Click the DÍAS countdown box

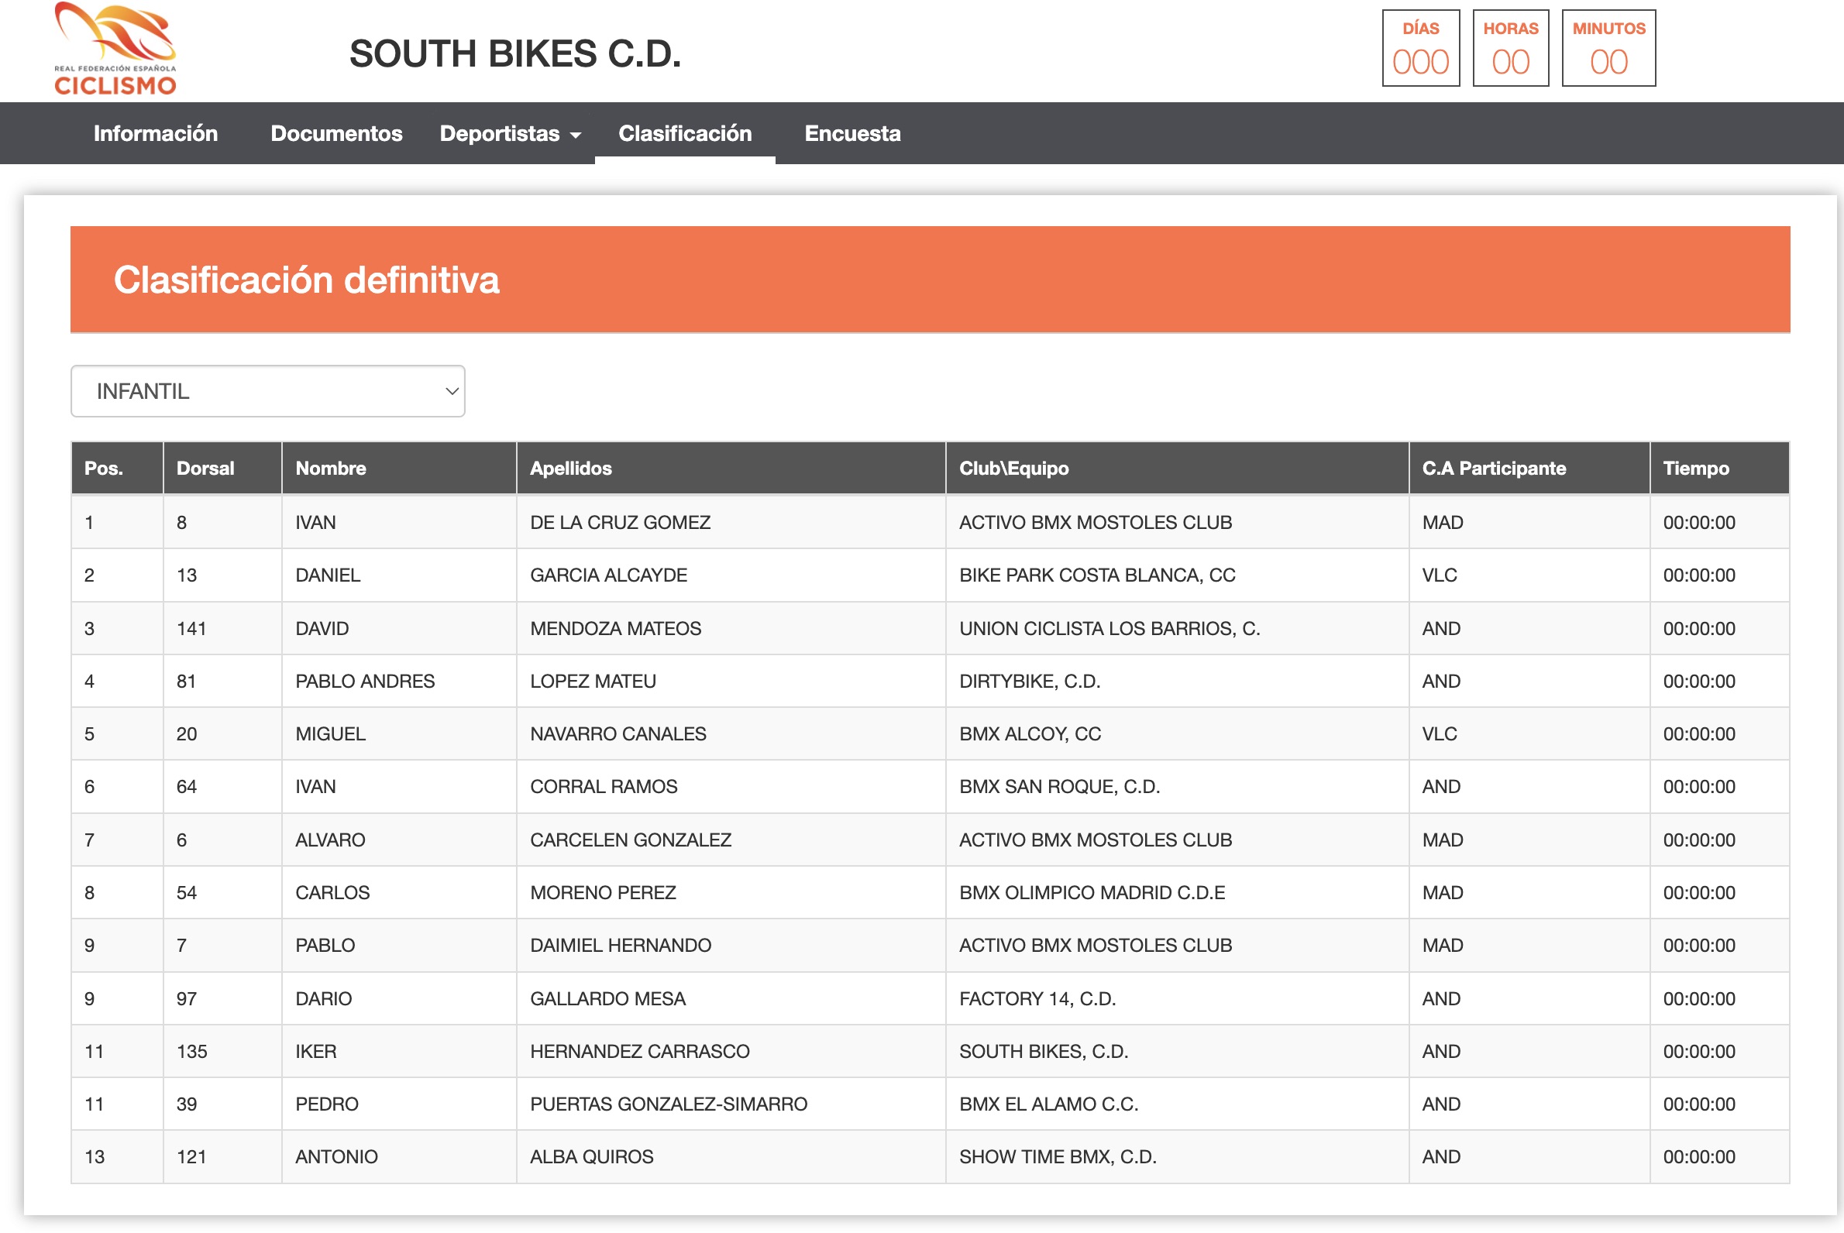1421,48
